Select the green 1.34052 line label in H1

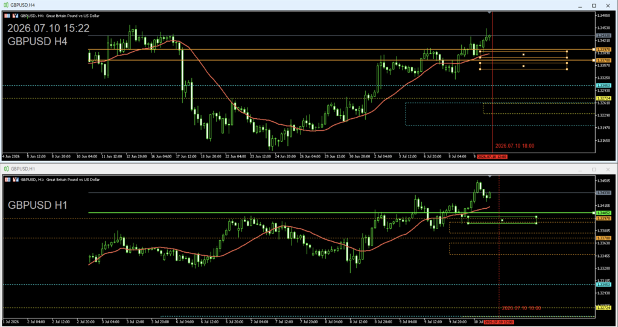point(604,213)
